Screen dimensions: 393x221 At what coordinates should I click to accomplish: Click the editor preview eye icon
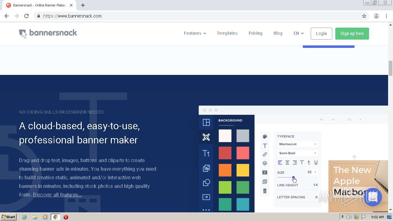coord(349,120)
